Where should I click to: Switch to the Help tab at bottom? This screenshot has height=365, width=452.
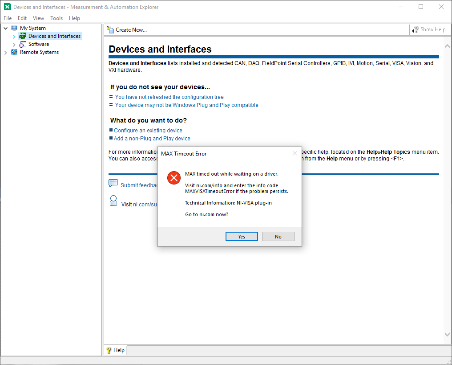click(115, 350)
